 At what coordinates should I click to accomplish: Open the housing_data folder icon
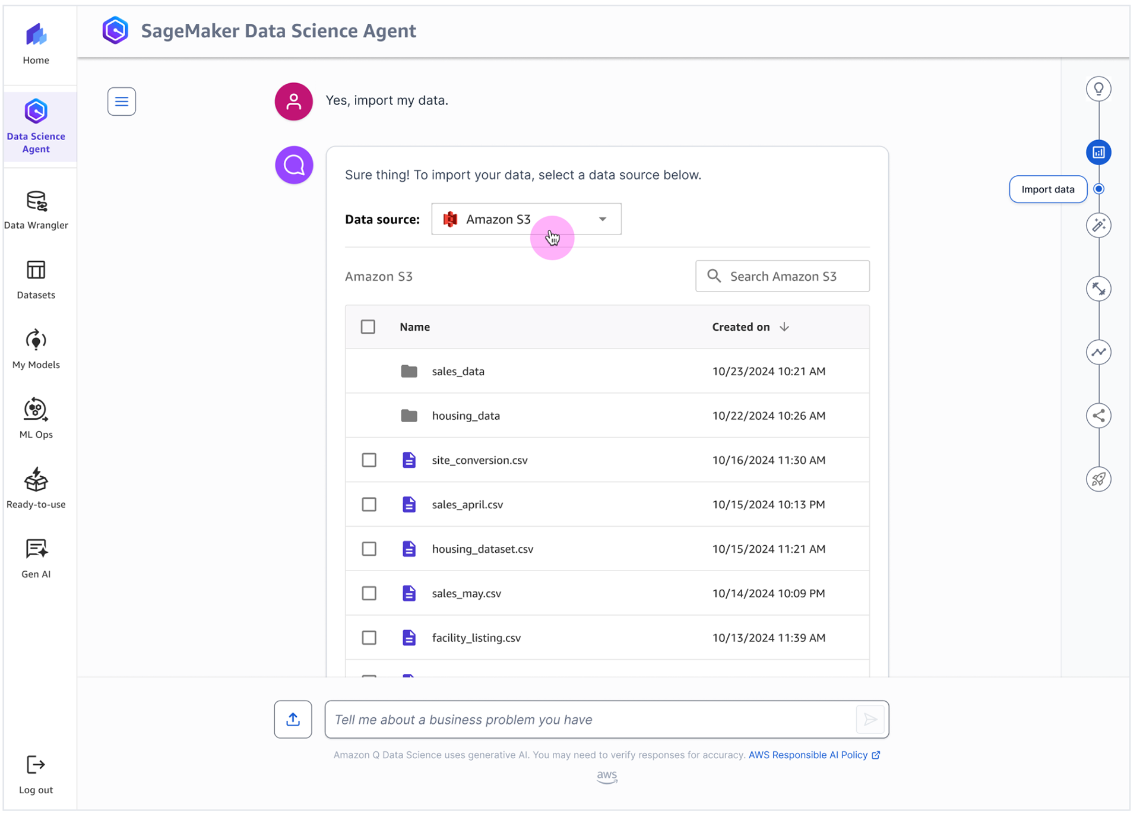pos(409,416)
